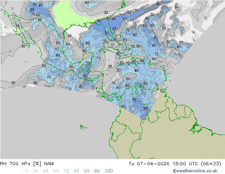The width and height of the screenshot is (225, 174).
Task: Click legend value 60 in bottom scale
Action: click(56, 171)
